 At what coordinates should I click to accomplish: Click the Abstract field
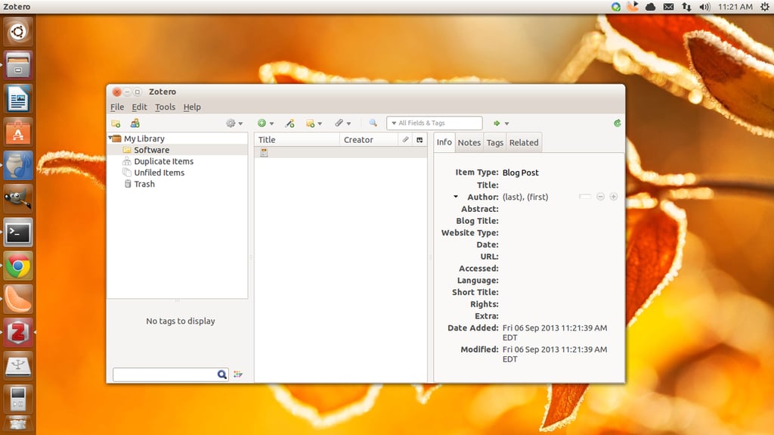coord(560,209)
